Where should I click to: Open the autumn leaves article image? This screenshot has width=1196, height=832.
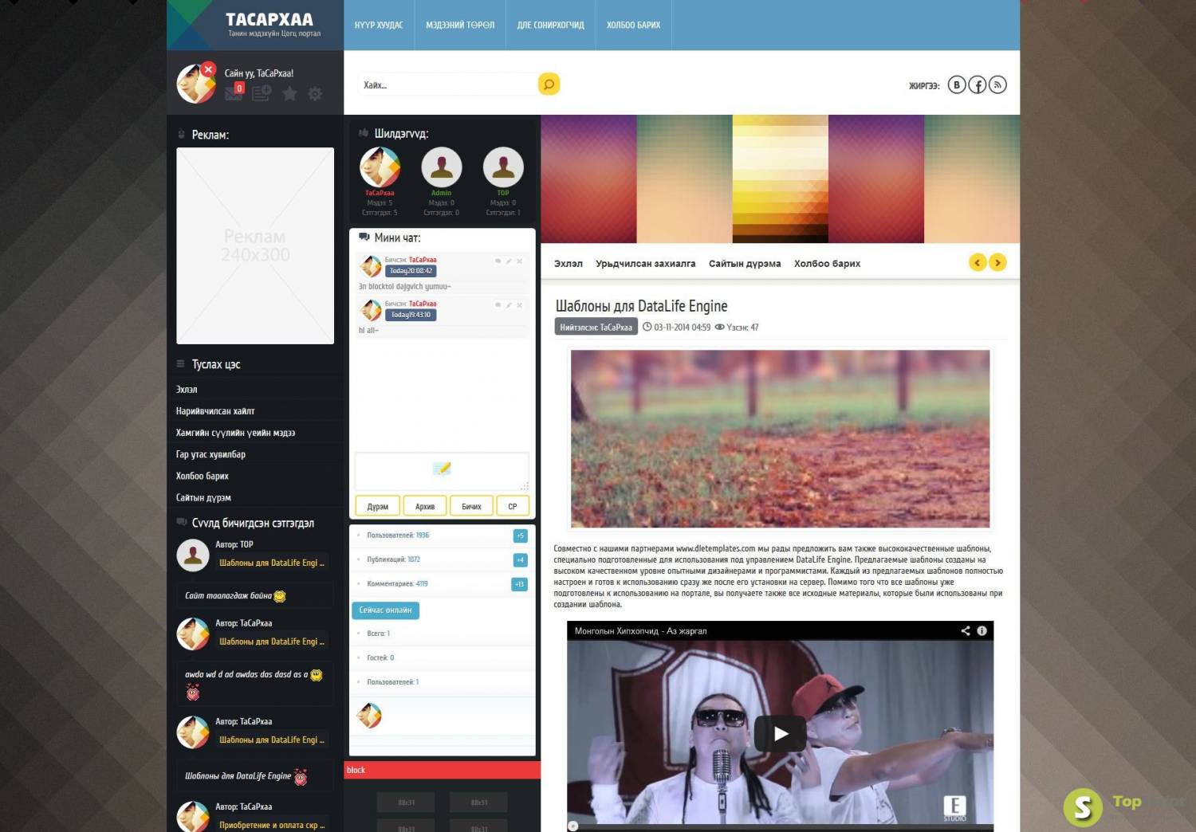(780, 439)
